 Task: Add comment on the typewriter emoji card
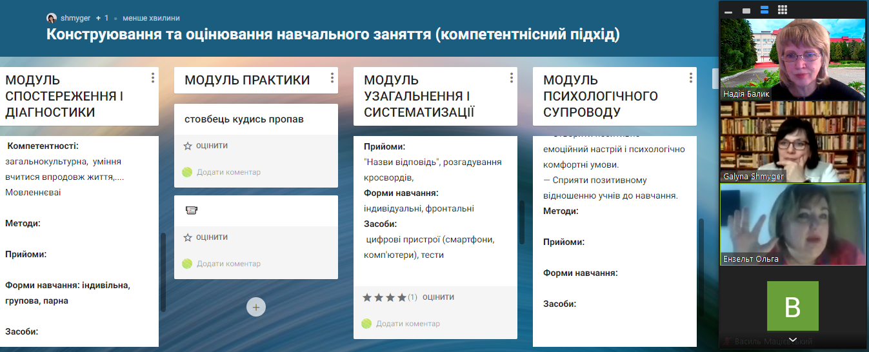point(228,264)
